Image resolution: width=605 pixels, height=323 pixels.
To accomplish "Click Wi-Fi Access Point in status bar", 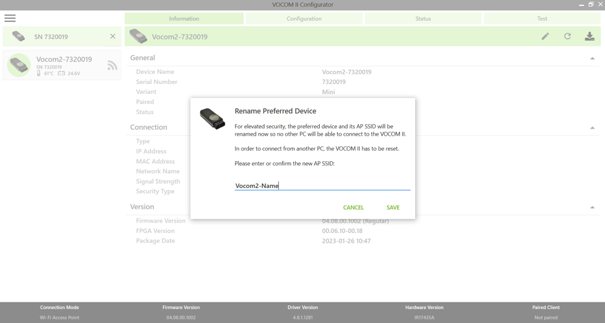I will [x=60, y=318].
